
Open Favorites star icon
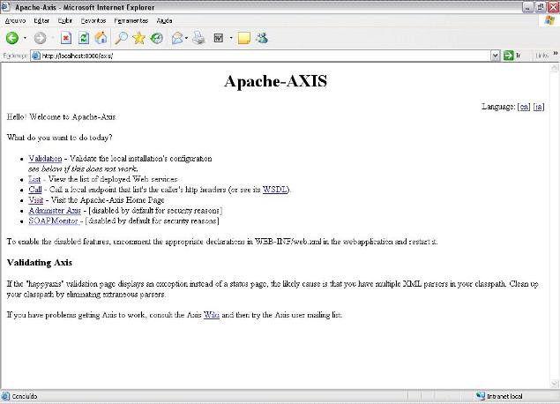(138, 38)
